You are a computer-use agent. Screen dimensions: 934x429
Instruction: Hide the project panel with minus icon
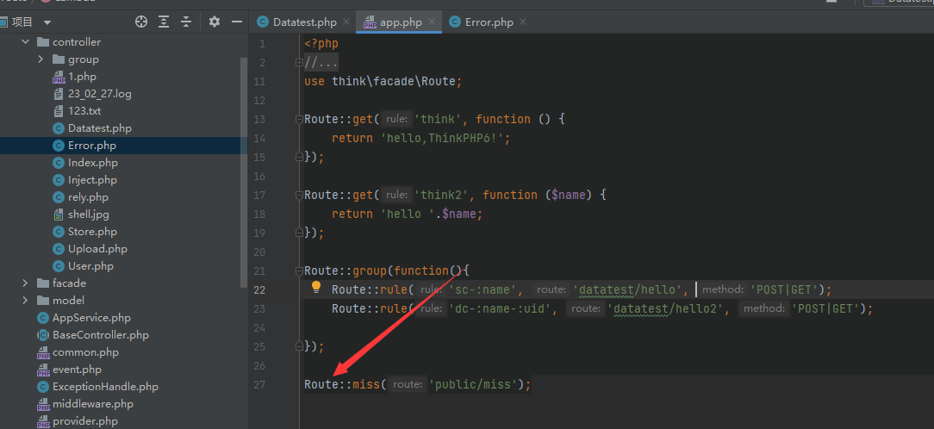236,22
